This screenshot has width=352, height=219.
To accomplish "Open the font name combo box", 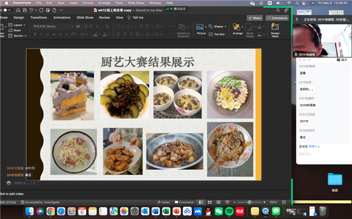I will click(x=53, y=27).
